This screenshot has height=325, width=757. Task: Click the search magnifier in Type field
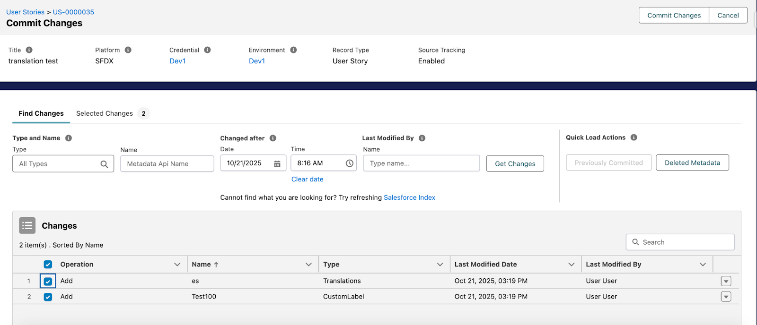pos(104,164)
